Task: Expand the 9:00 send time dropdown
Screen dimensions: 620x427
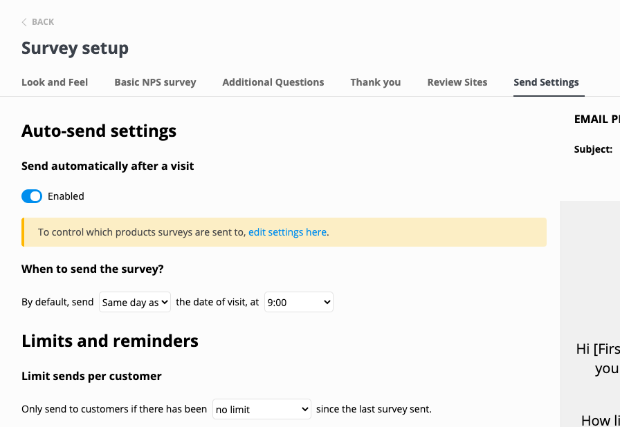Action: coord(299,303)
